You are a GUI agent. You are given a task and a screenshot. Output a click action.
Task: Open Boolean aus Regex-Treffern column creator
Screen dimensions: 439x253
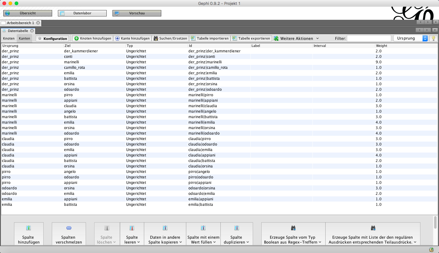(293, 234)
